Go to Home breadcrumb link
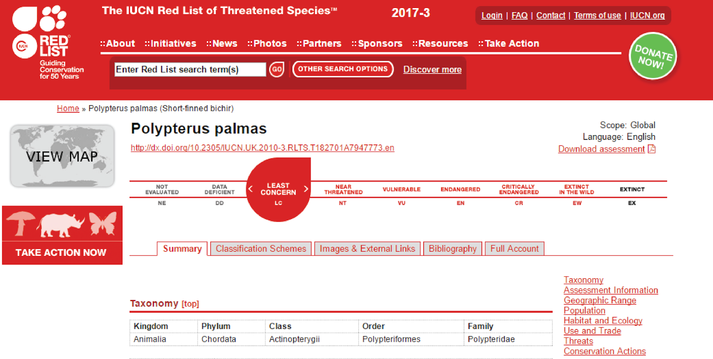Viewport: 713px width, 359px height. click(x=68, y=108)
